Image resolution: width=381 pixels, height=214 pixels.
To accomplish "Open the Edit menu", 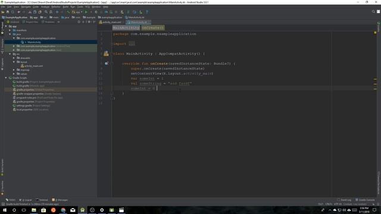I will (10, 7).
